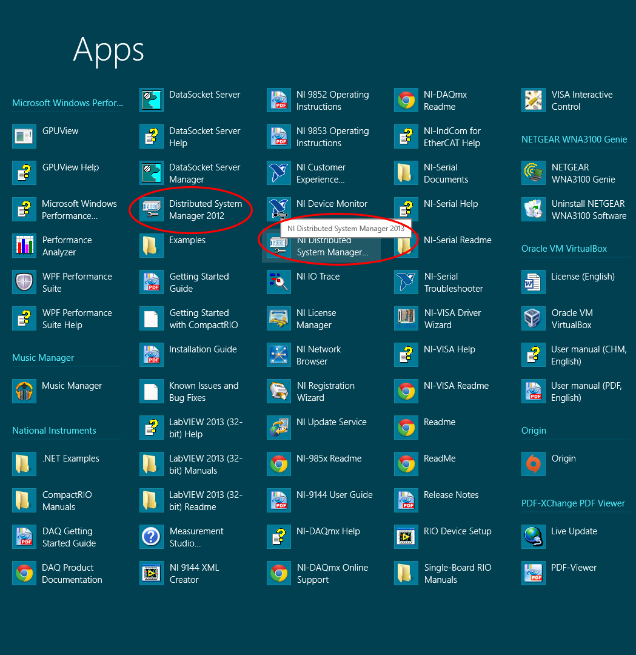Viewport: 636px width, 655px height.
Task: Open "NI-DAQmx Online Support"
Action: point(318,573)
